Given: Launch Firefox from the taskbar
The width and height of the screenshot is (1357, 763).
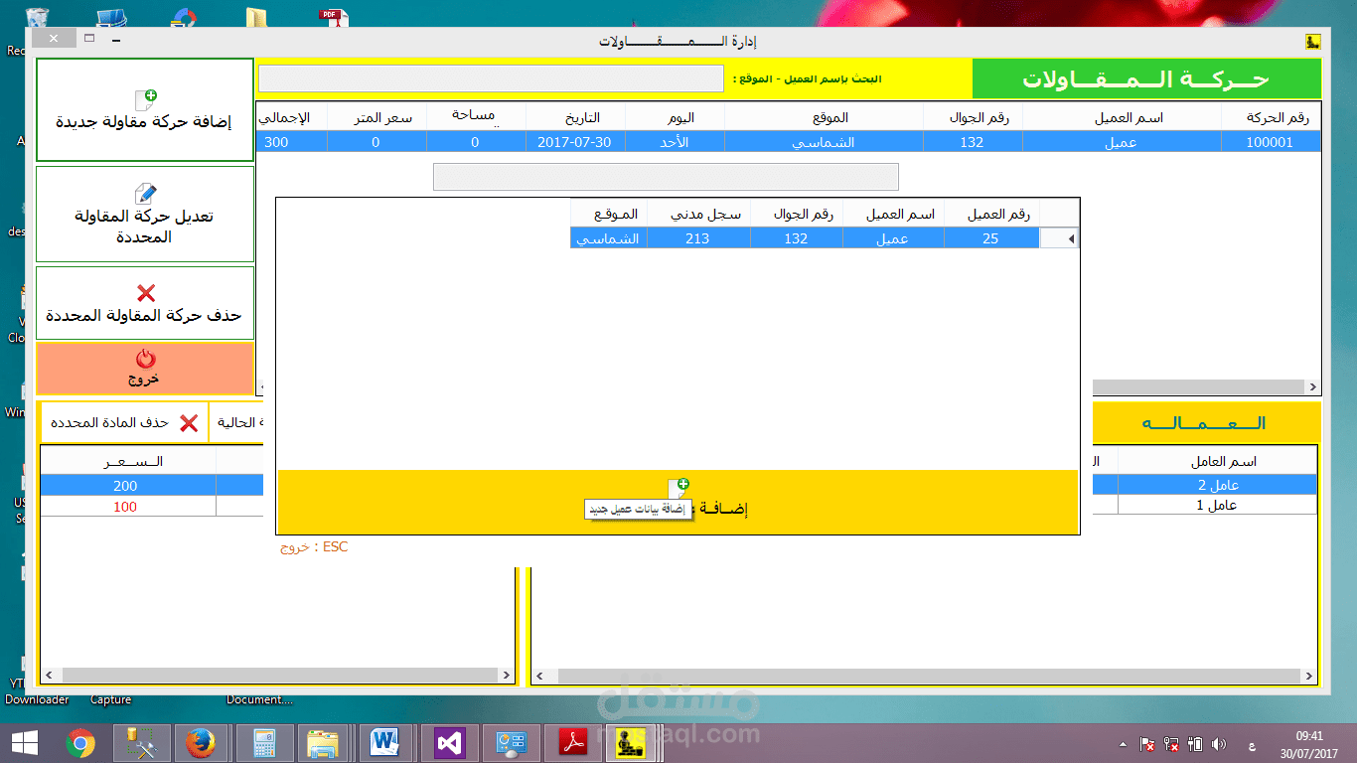Looking at the screenshot, I should 200,742.
